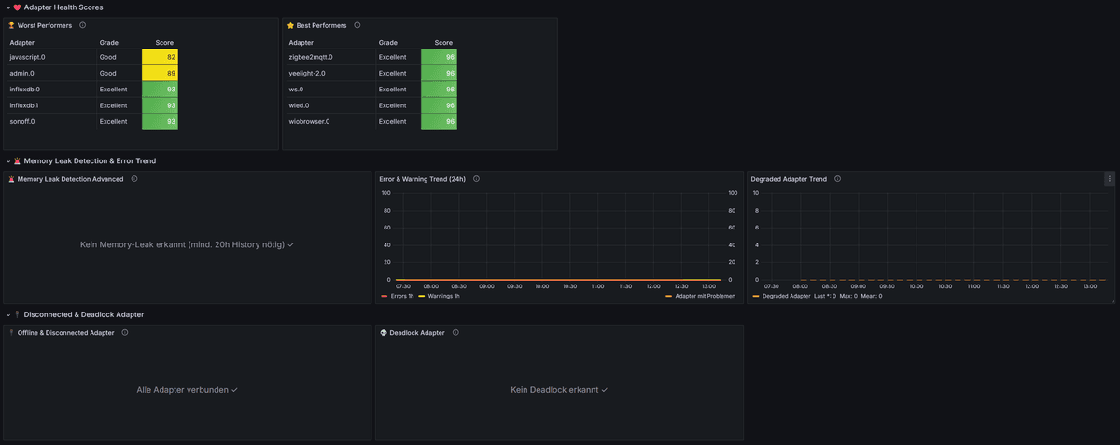The image size is (1120, 445).
Task: Toggle Adapter mit Problemen legend series
Action: tap(704, 296)
